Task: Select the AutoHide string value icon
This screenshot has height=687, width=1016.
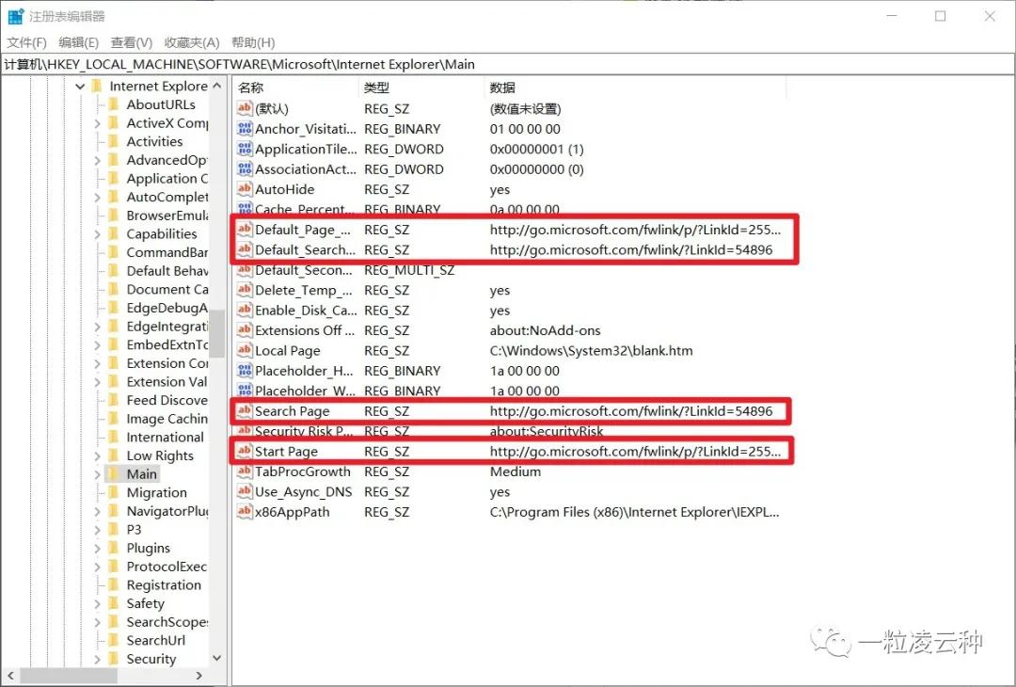Action: tap(245, 188)
